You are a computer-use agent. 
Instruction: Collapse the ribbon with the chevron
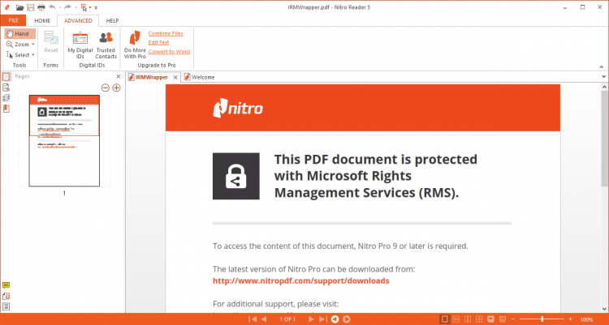click(601, 67)
